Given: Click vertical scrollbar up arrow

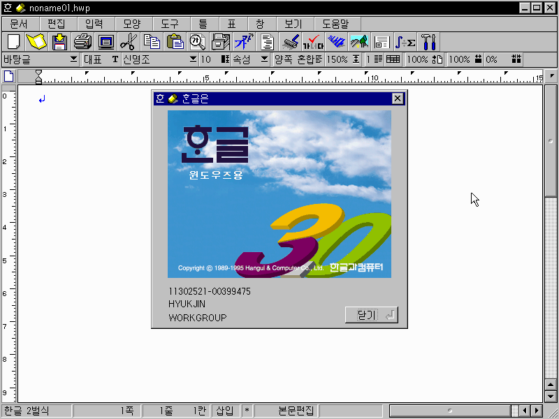Looking at the screenshot, I should (x=551, y=385).
